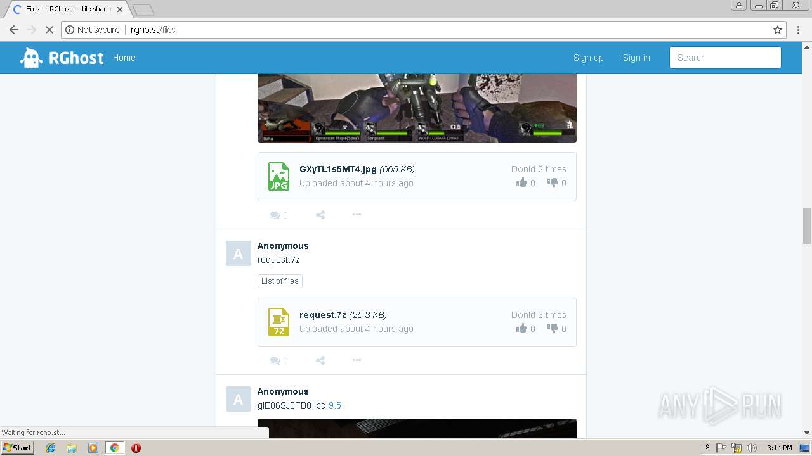Click the address bar URL rgho.st/files

point(153,30)
